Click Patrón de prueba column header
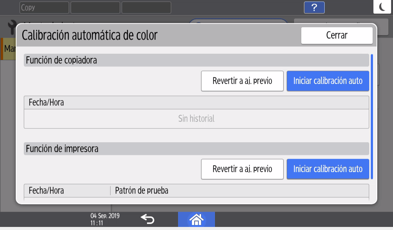The height and width of the screenshot is (230, 393). tap(142, 191)
